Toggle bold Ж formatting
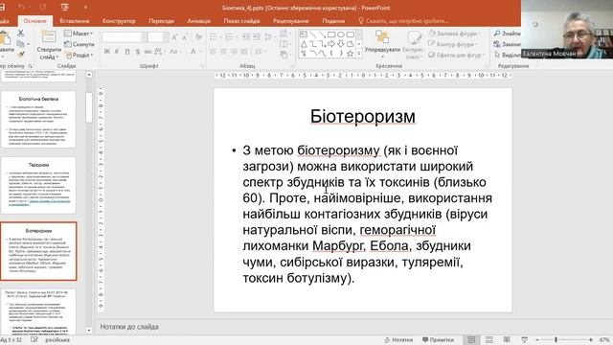Screen dimensions: 613x345 coord(106,51)
